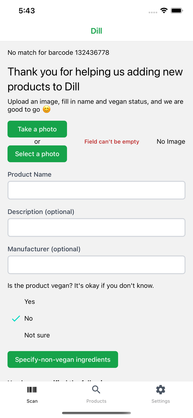Image resolution: width=193 pixels, height=418 pixels.
Task: Focus the Product Name input field
Action: coord(96,190)
